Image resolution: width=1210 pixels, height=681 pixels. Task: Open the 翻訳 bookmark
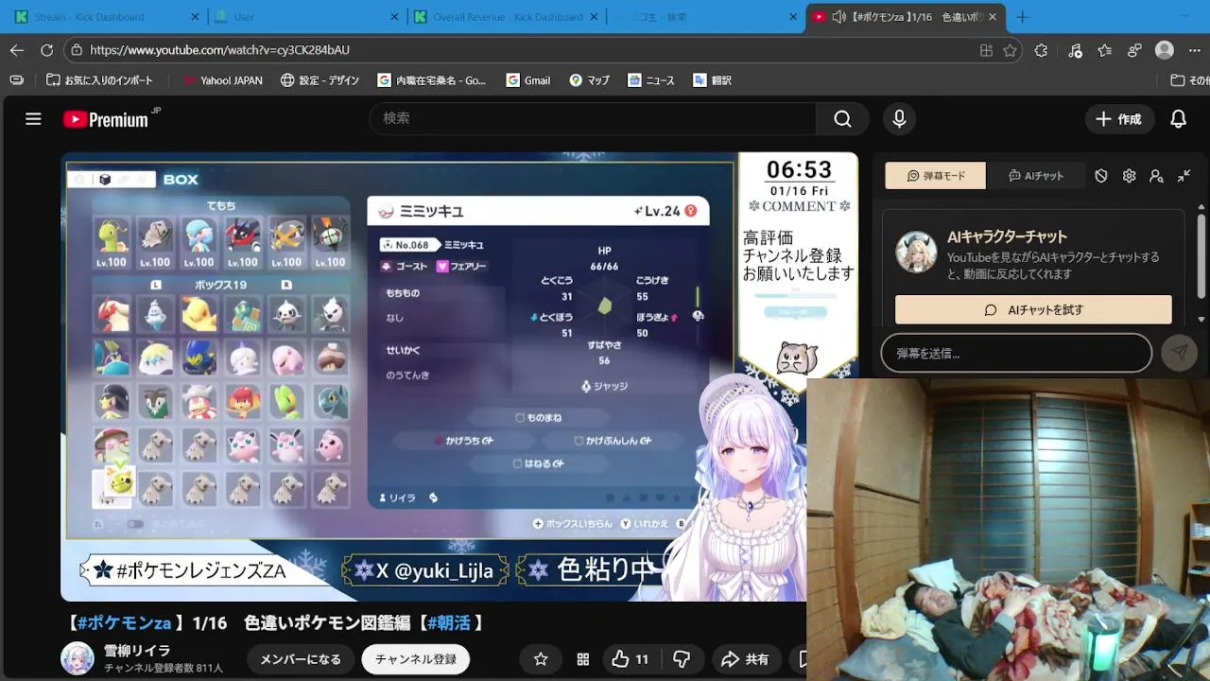[x=713, y=80]
